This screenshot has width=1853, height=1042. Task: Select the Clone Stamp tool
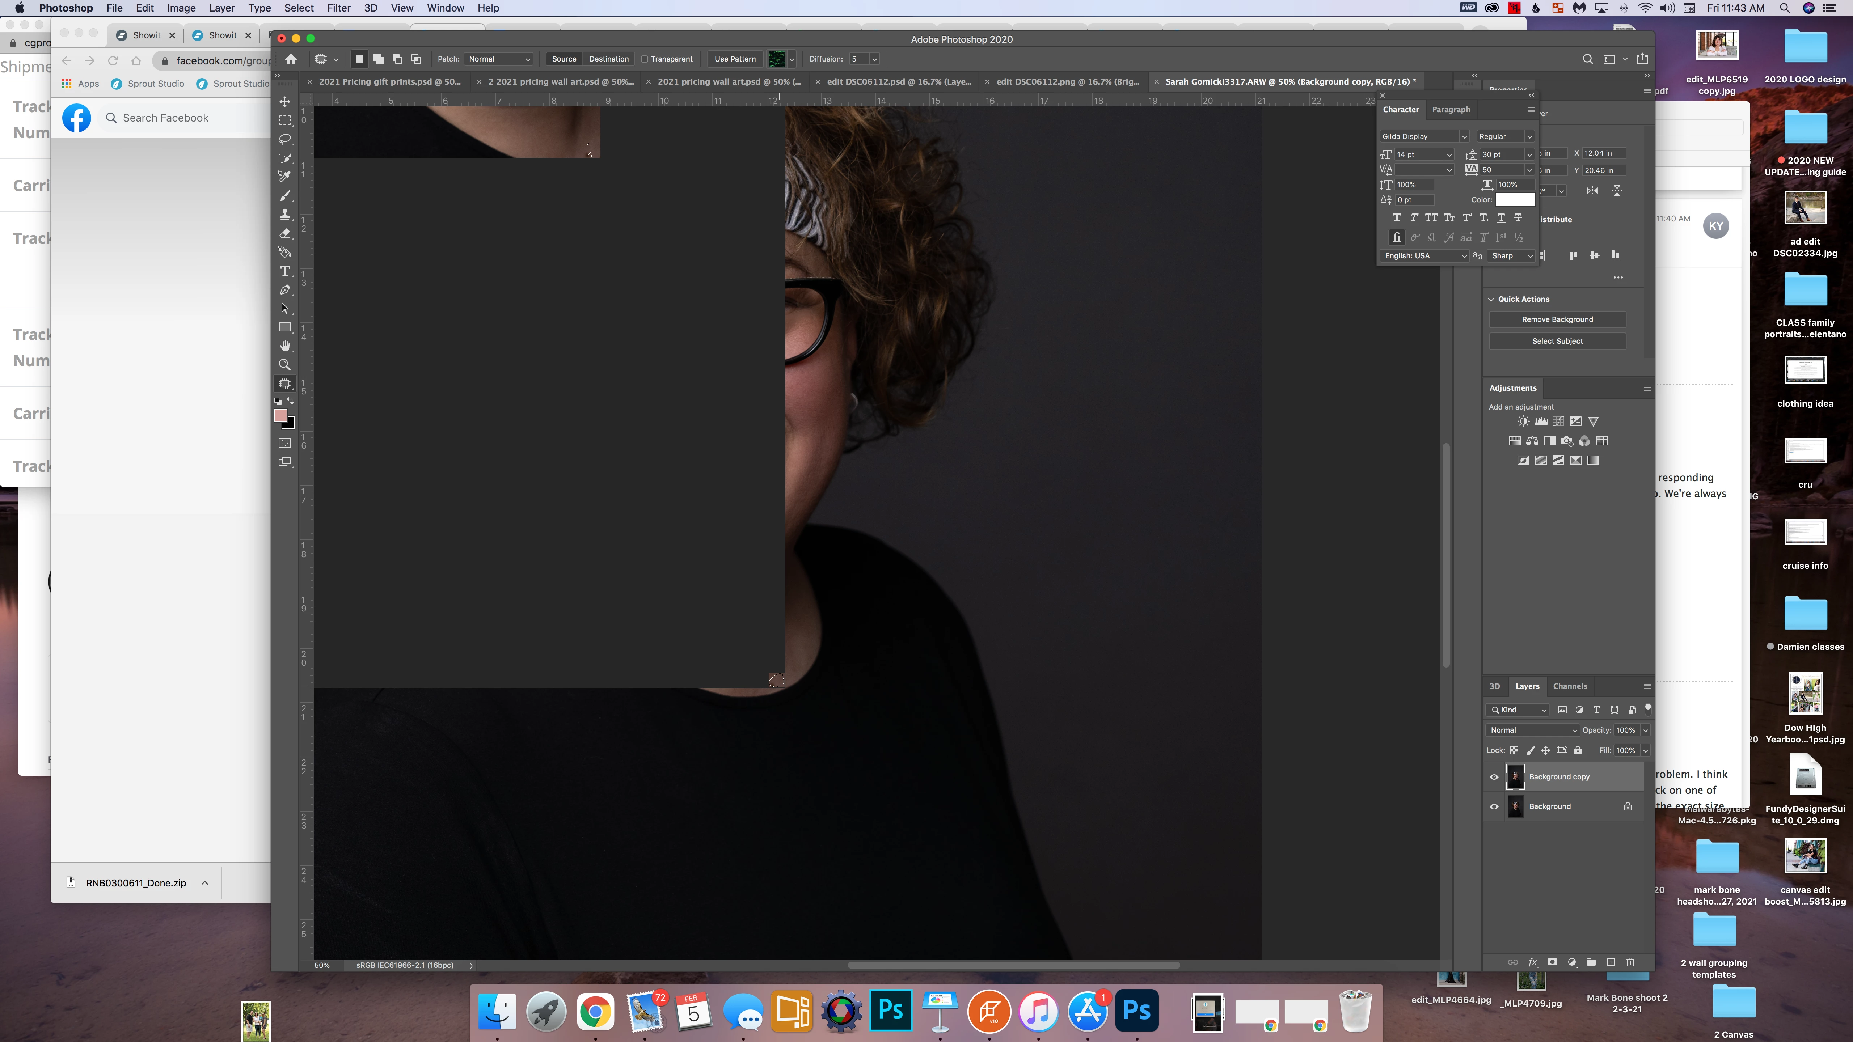tap(285, 214)
